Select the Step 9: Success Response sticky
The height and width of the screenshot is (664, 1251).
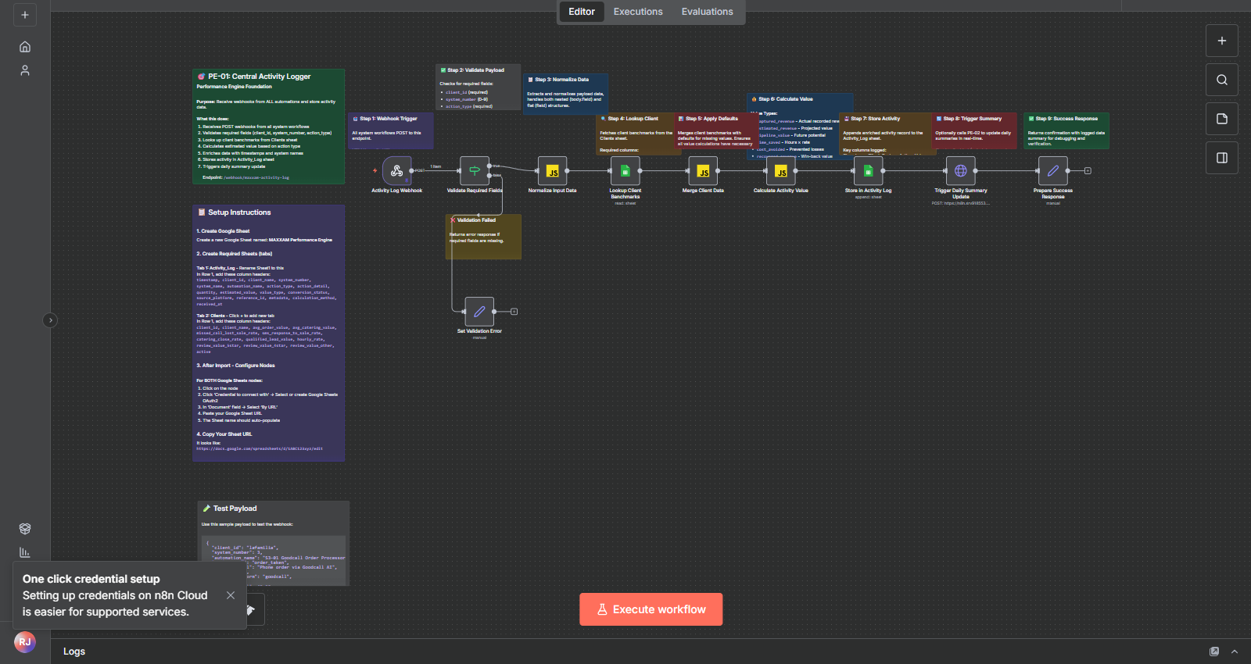coord(1066,130)
